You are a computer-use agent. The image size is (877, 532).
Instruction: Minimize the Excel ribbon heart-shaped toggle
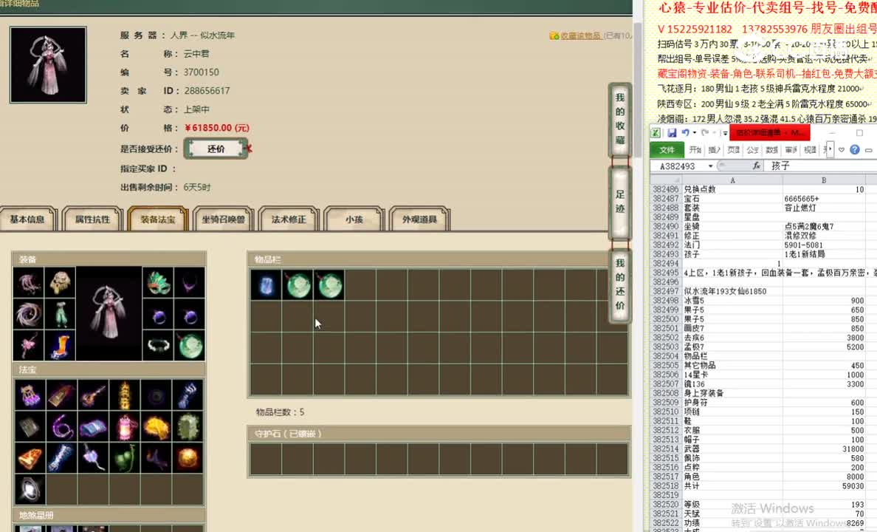coord(842,149)
